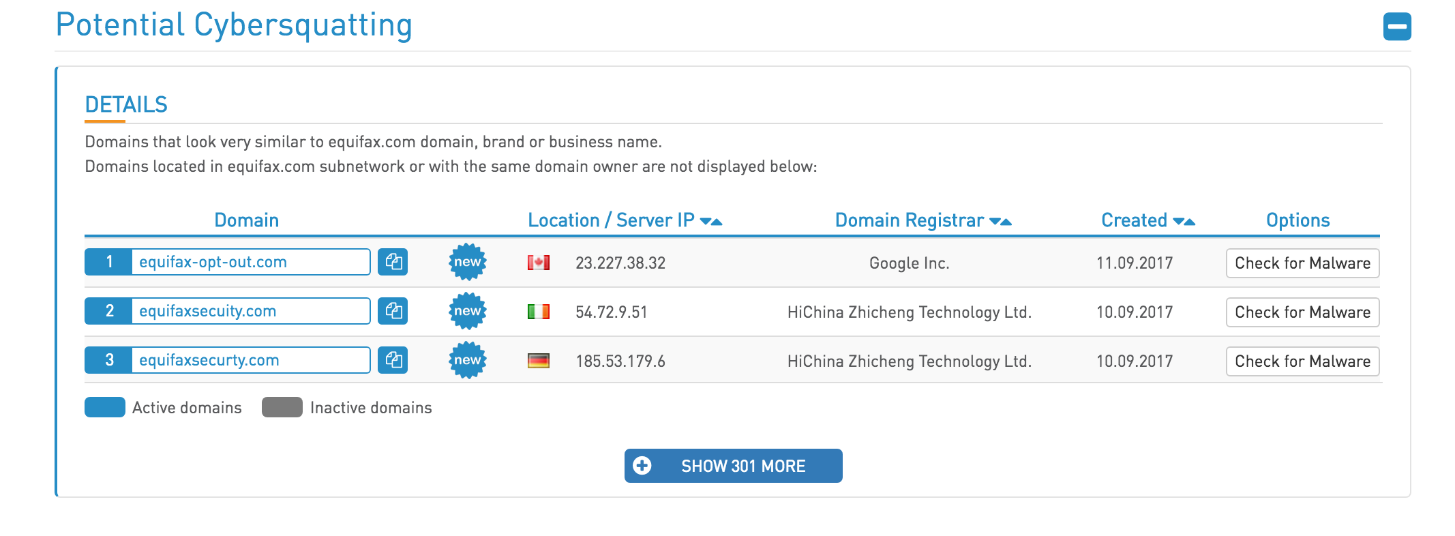Click IP address 185.53.179.6
The image size is (1455, 536).
click(620, 361)
